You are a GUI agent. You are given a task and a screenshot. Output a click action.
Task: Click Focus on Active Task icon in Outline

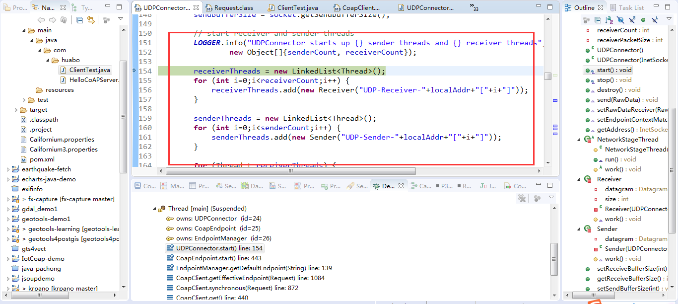(x=587, y=20)
